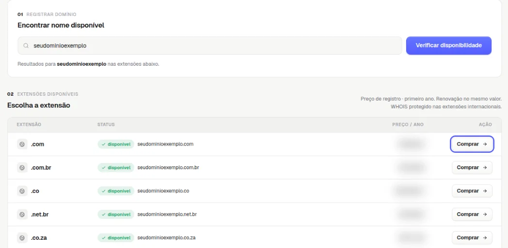The image size is (508, 248).
Task: Select the text seudominioexemplo.co.za
Action: (167, 238)
